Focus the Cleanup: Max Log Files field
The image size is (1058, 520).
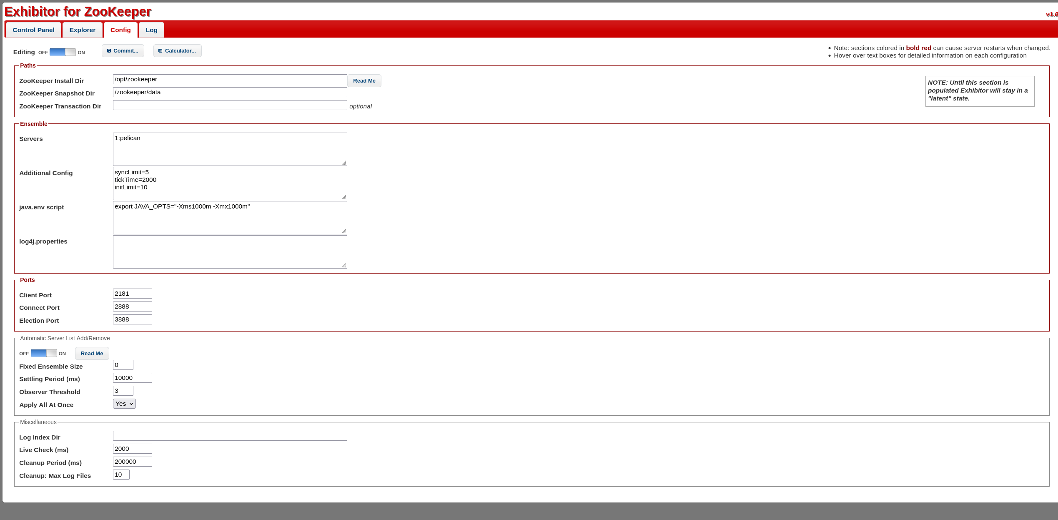(121, 475)
